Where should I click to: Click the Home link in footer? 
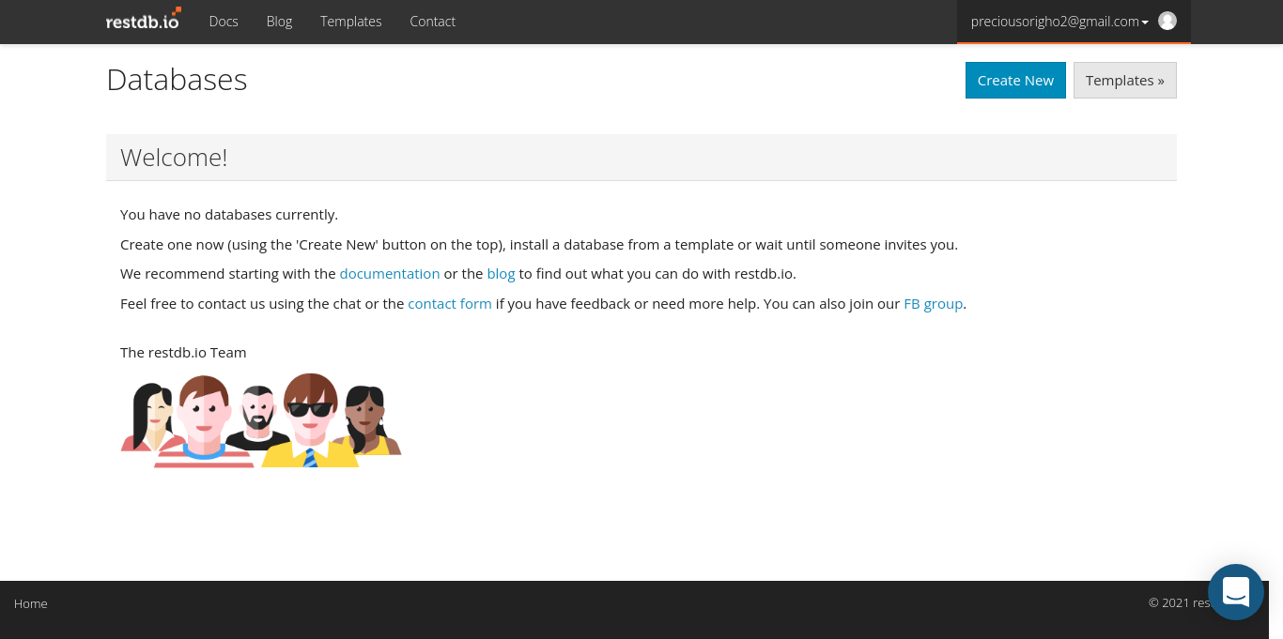point(30,603)
